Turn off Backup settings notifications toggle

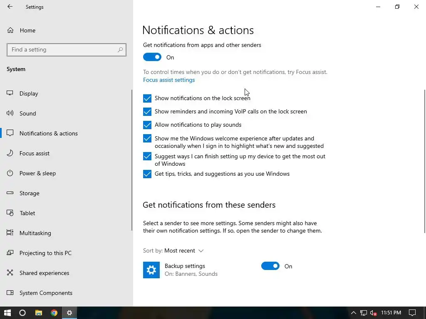point(270,266)
